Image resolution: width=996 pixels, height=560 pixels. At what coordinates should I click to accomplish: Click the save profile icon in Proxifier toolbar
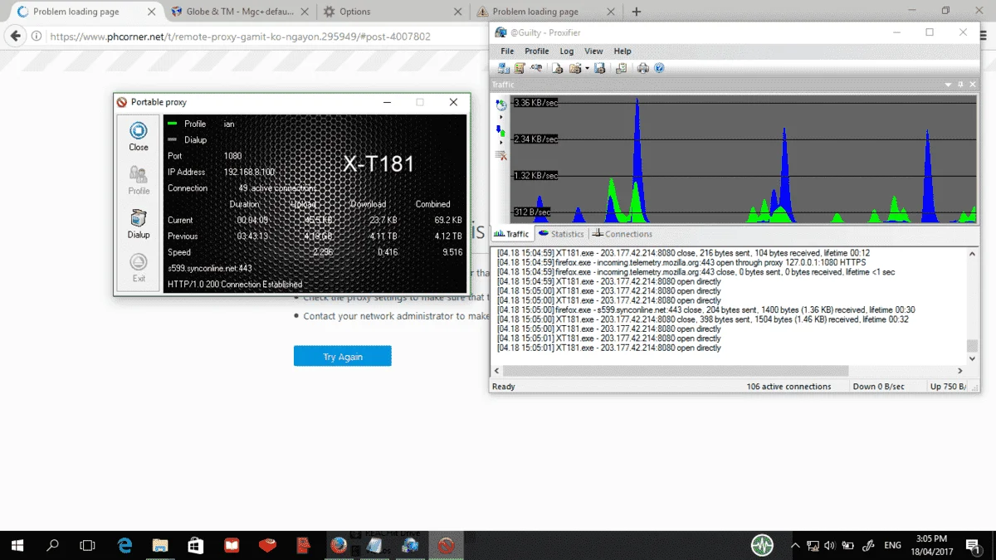click(x=599, y=68)
